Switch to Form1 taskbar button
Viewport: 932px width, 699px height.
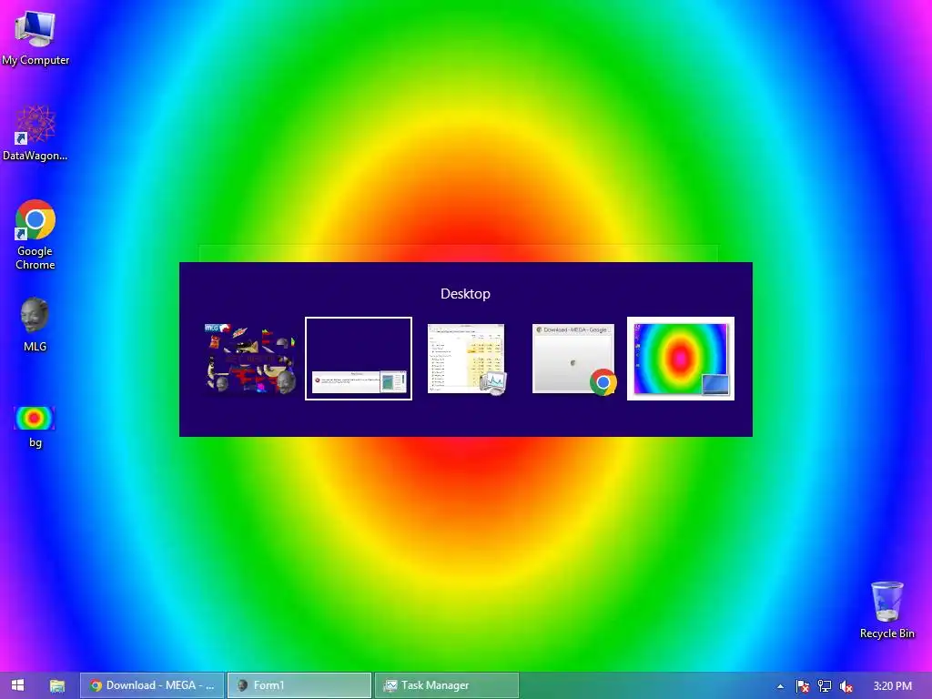click(299, 685)
